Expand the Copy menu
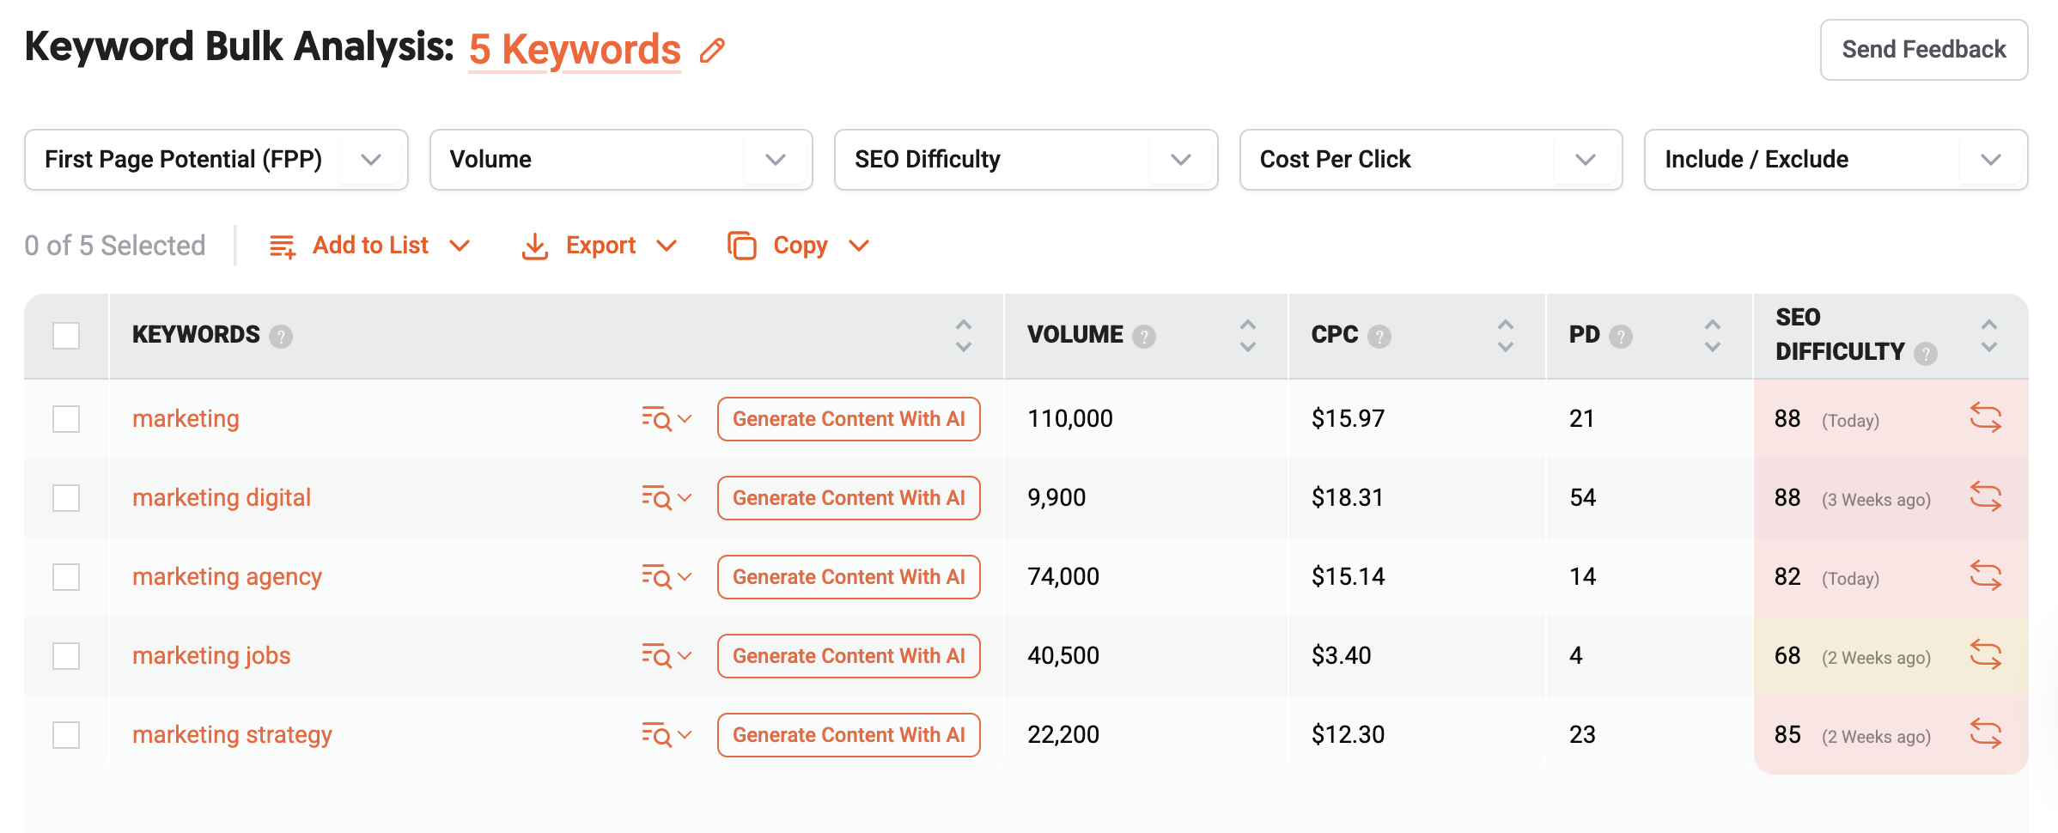The height and width of the screenshot is (833, 2058). (799, 246)
